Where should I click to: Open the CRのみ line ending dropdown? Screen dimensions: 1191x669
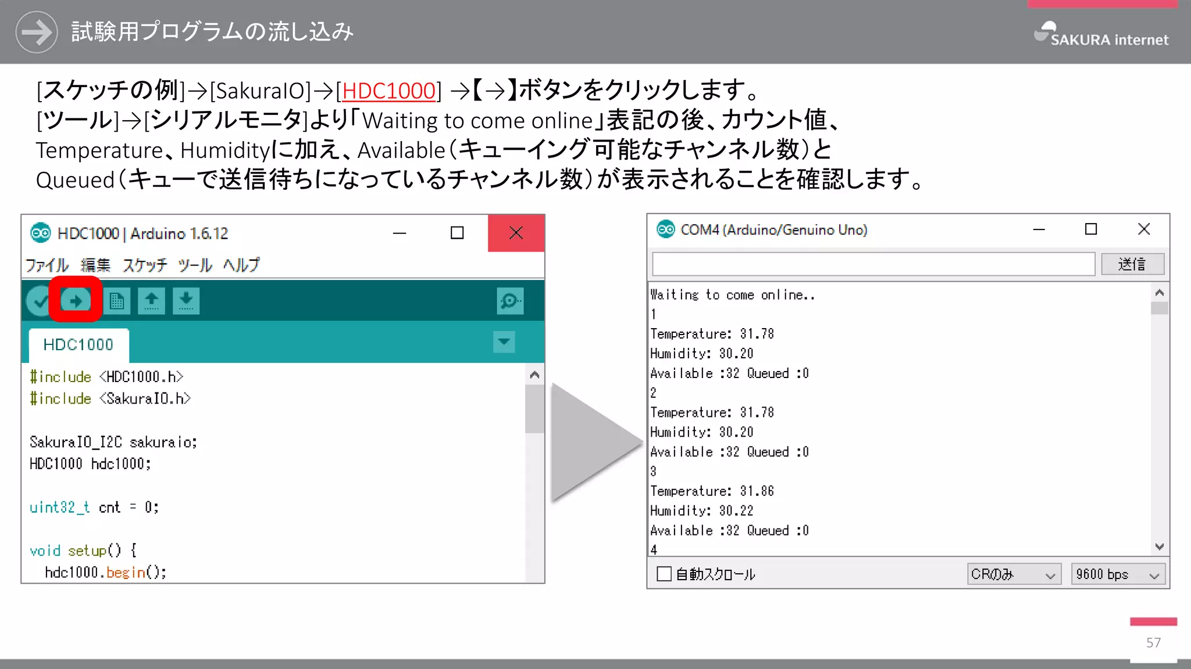pos(1014,574)
